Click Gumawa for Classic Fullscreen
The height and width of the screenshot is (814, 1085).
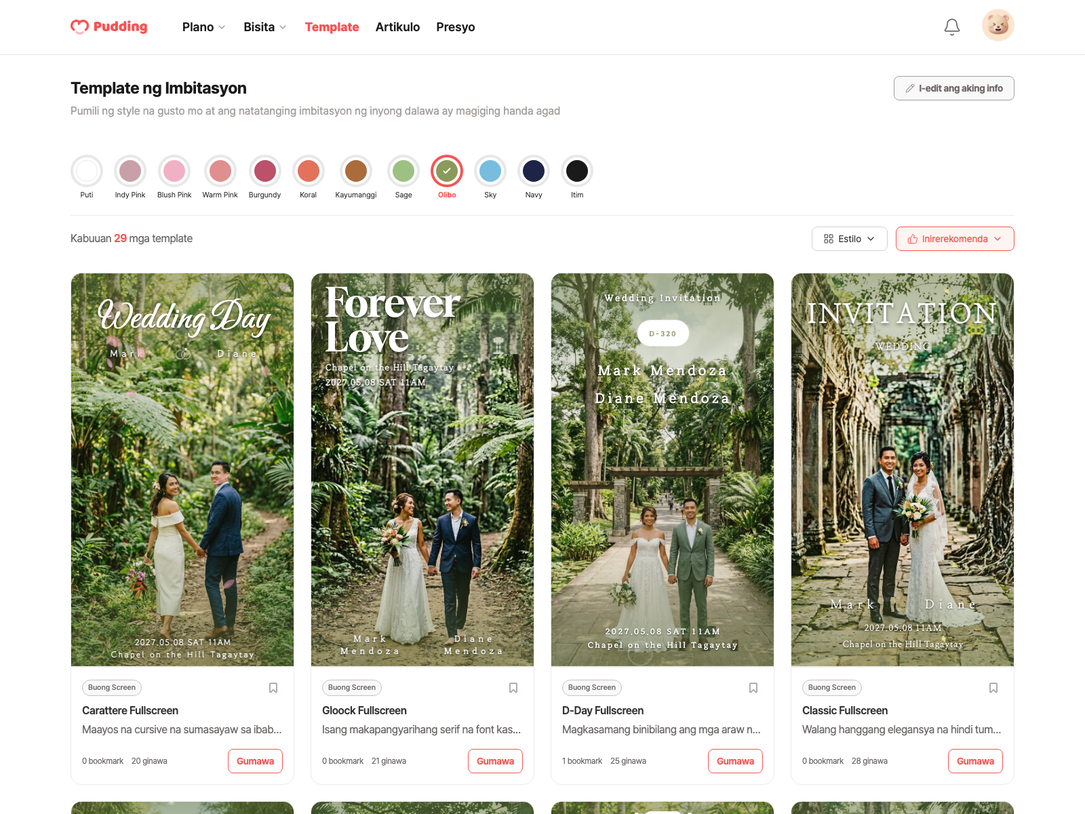click(x=975, y=761)
